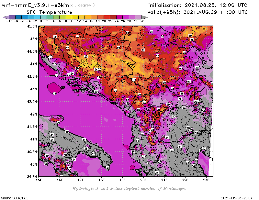Click the '-10' value under the colorbar
This screenshot has height=200, width=259.
9,21
